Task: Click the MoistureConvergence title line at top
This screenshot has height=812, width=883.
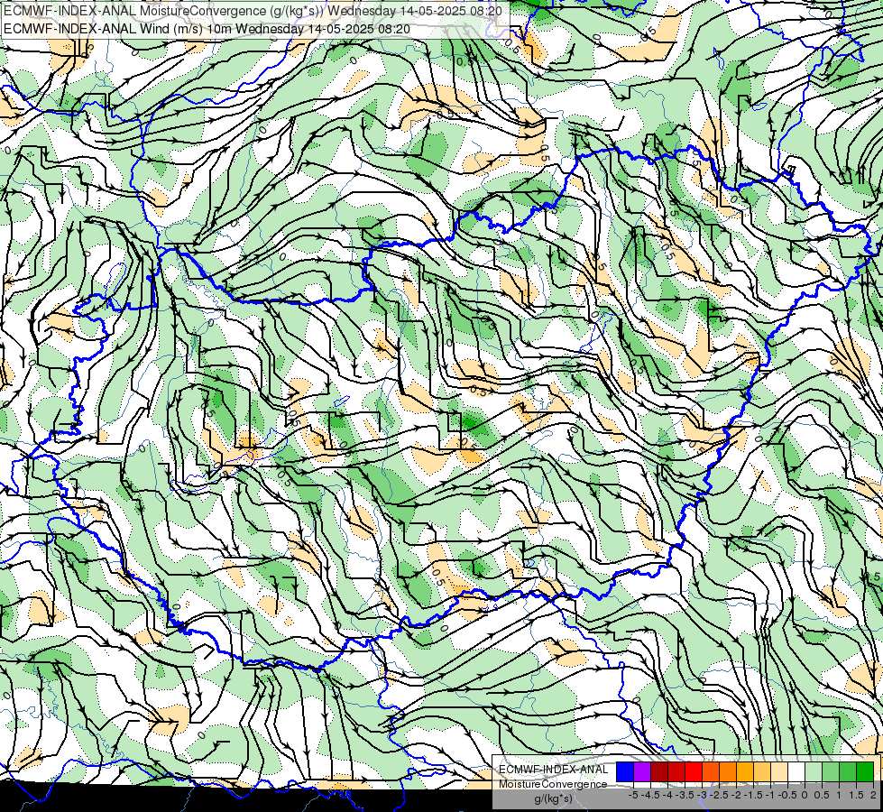Action: [x=253, y=11]
